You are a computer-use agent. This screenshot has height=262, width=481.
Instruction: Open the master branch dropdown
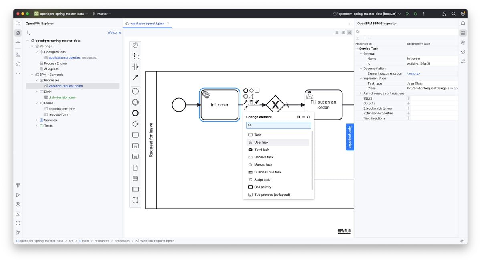click(x=102, y=14)
